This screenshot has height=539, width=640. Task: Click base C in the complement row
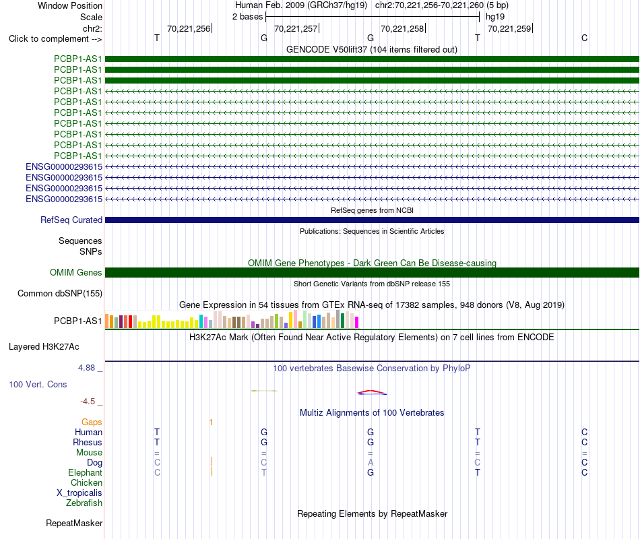[x=585, y=38]
